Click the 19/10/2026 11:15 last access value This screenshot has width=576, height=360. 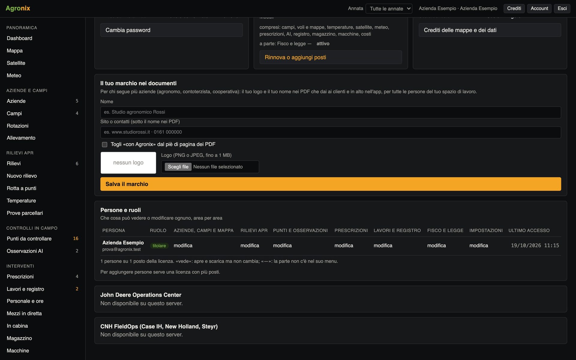click(535, 245)
